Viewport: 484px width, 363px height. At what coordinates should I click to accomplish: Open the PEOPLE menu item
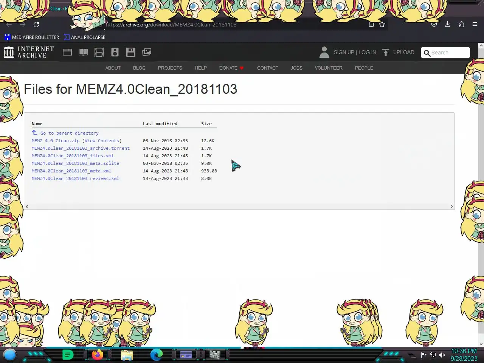(x=364, y=68)
